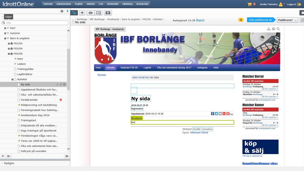Open Kalender F05-06 in site navigation

[x=129, y=68]
